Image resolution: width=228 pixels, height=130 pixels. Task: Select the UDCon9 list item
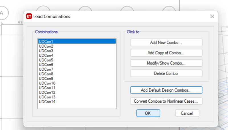[77, 78]
